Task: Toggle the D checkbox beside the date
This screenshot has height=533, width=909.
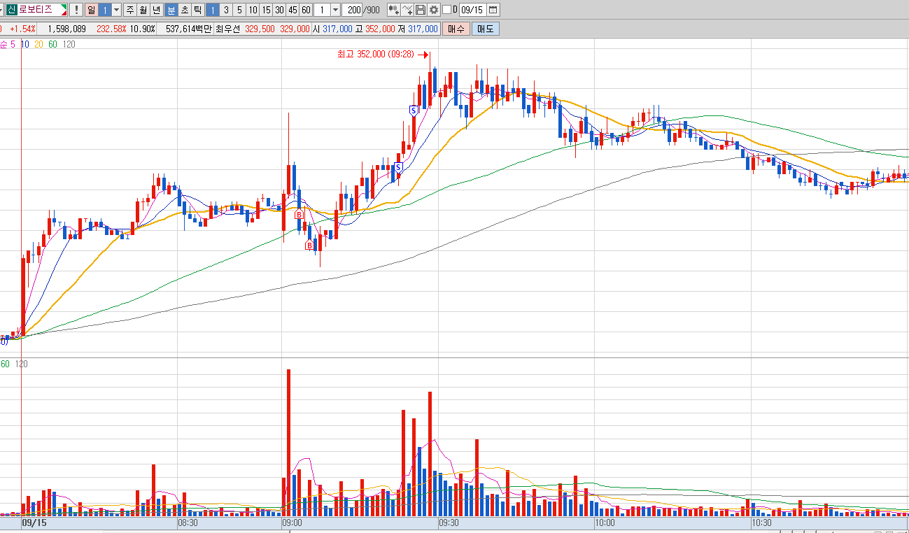Action: 446,10
